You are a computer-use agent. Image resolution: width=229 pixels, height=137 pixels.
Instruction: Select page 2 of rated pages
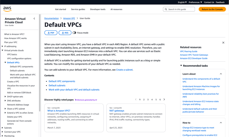(x=144, y=100)
